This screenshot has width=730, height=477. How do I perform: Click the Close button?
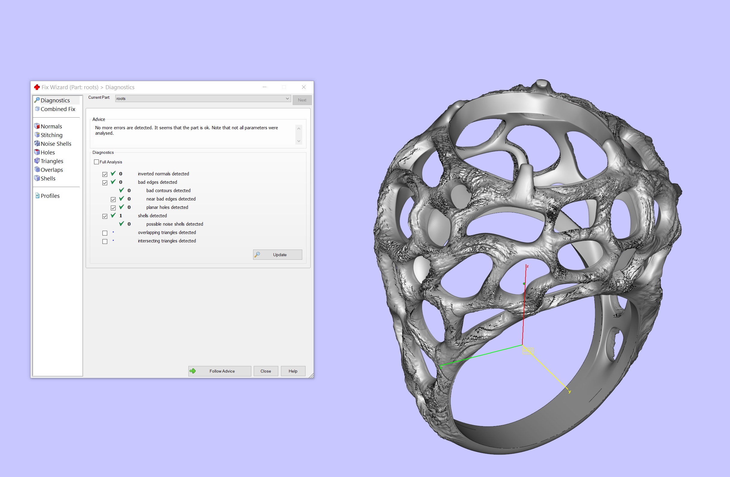click(266, 371)
